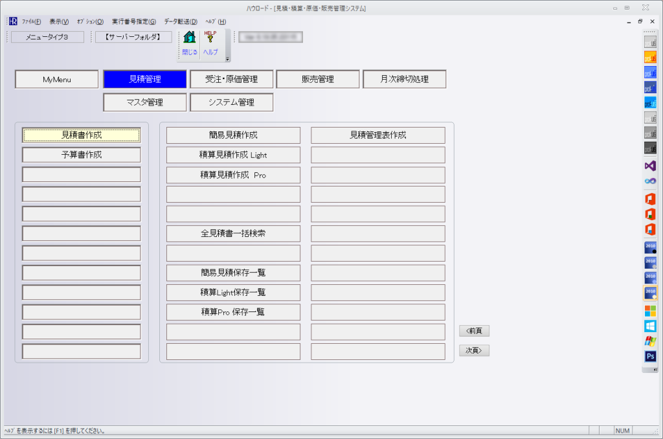
Task: Click the 見積書作成 button
Action: click(82, 135)
